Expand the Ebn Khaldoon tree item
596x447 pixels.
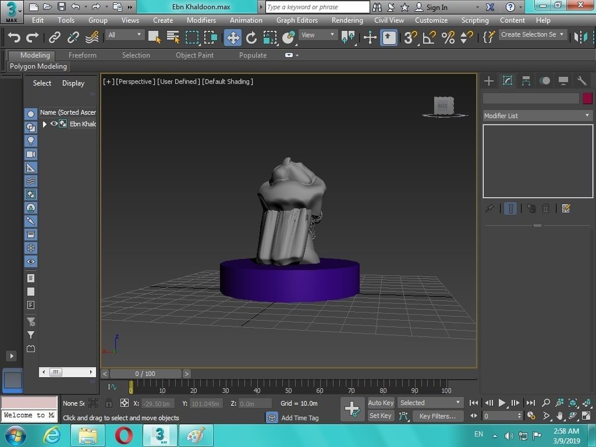tap(44, 124)
